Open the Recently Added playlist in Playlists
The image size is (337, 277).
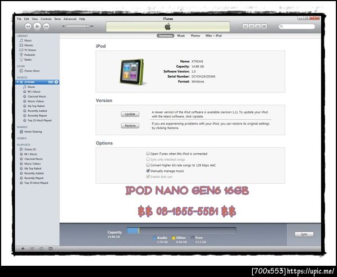[34, 174]
